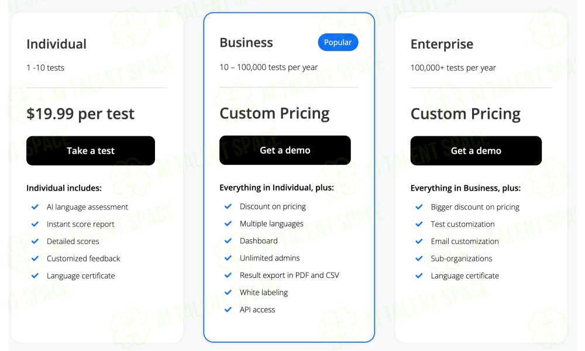
Task: Click Email customization feature text
Action: click(465, 242)
